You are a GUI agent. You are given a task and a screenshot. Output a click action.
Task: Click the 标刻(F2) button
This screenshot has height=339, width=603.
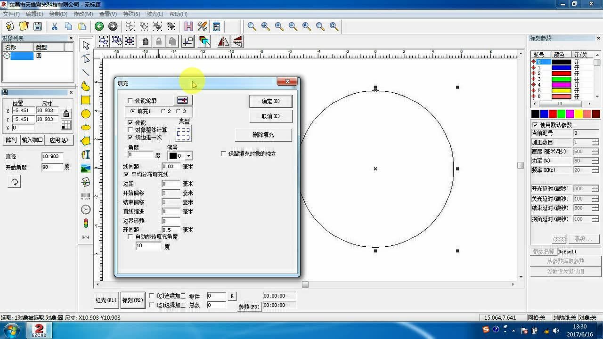(132, 300)
